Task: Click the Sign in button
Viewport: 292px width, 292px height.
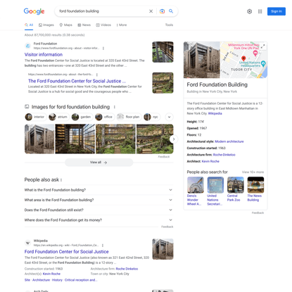Action: (x=277, y=11)
